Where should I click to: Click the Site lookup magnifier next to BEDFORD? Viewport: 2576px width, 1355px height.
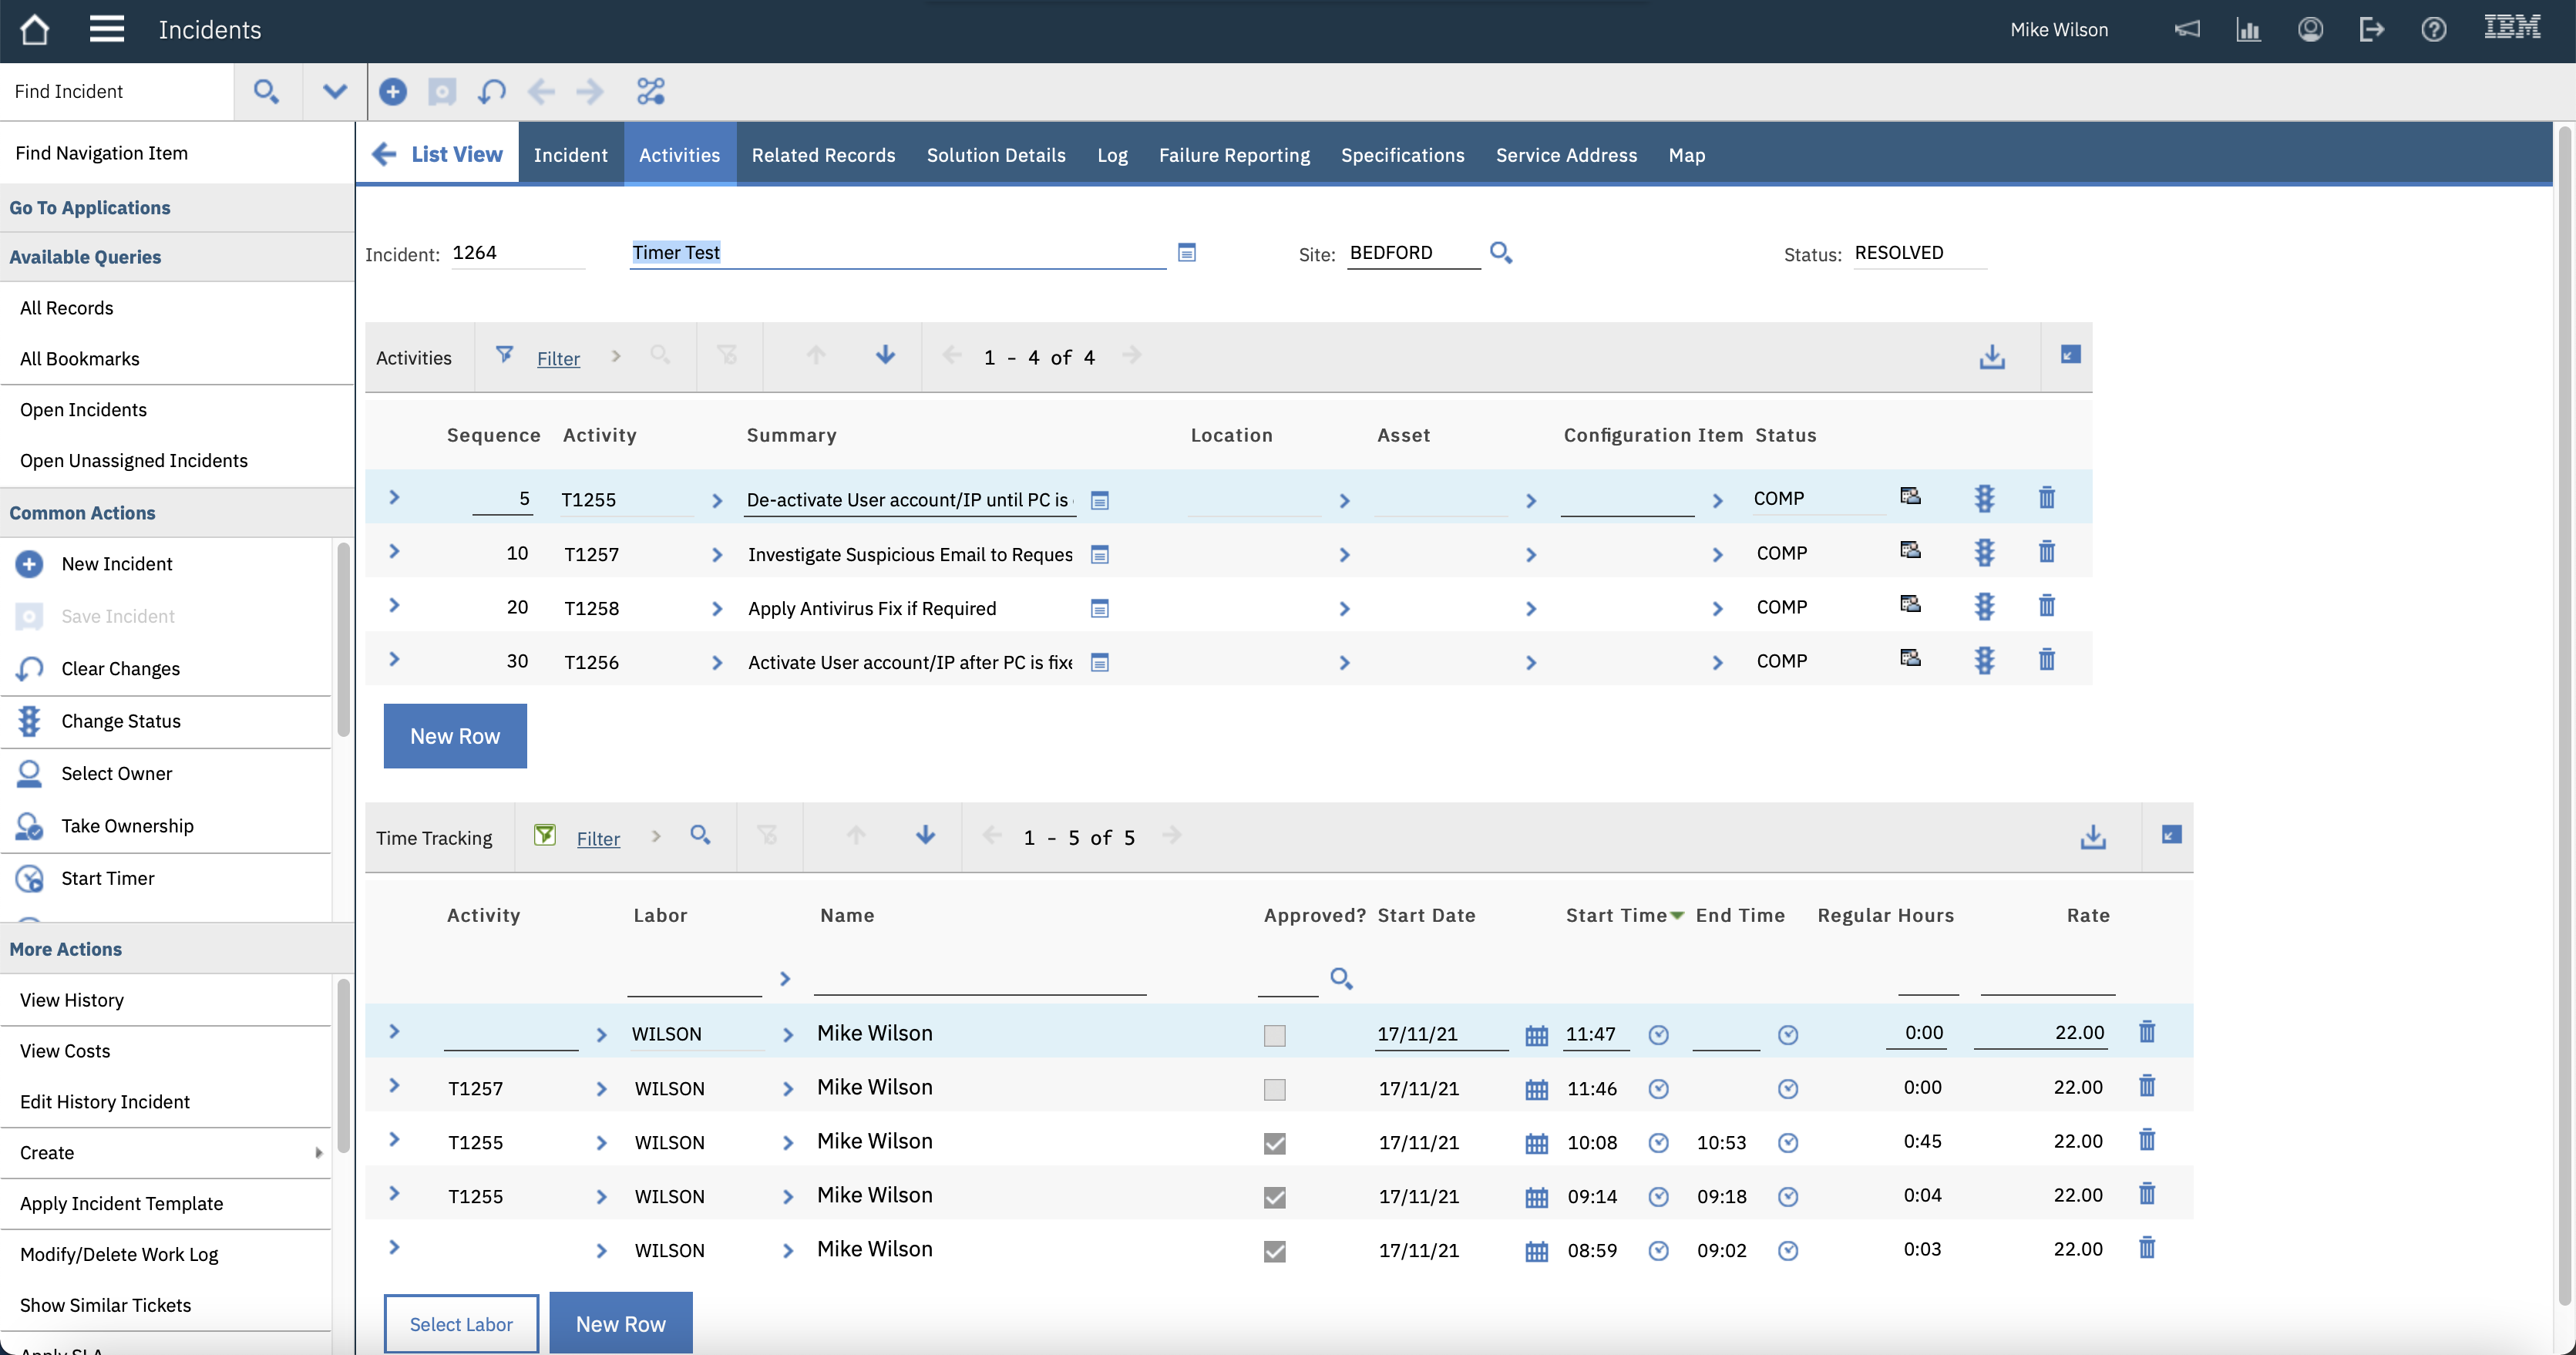1500,253
